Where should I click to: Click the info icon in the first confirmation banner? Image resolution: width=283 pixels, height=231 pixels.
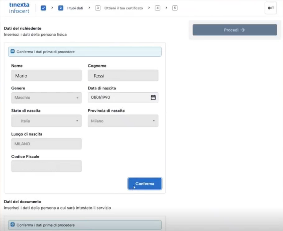(x=13, y=51)
